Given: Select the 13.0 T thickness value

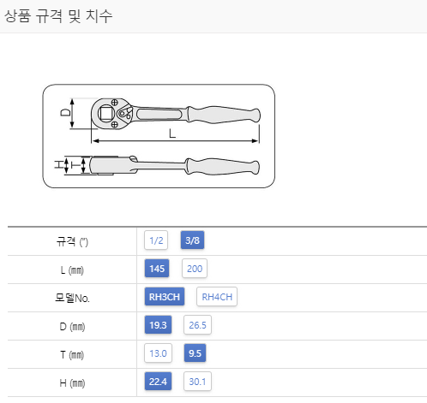Looking at the screenshot, I should click(x=158, y=353).
